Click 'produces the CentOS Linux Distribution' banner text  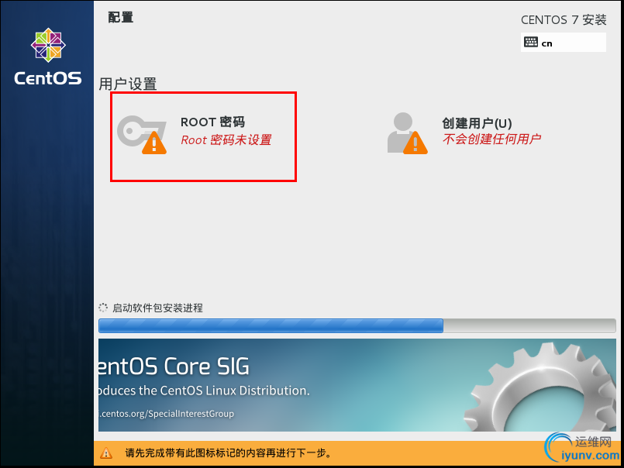(x=204, y=391)
